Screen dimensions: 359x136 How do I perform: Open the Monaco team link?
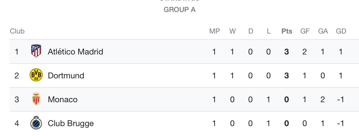63,99
